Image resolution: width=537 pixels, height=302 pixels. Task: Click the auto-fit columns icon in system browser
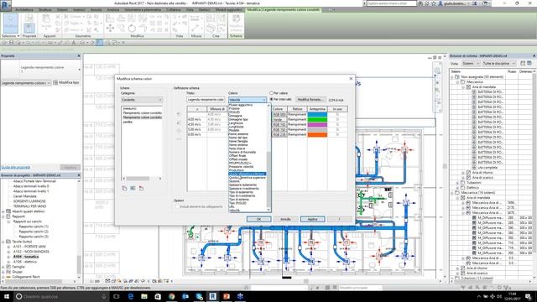(x=523, y=64)
